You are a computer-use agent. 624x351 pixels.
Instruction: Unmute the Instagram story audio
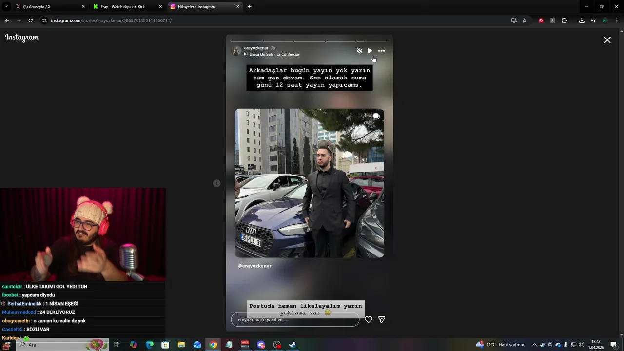coord(359,51)
